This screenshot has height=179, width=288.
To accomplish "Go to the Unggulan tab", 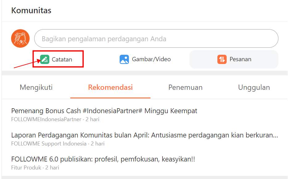I will point(254,88).
